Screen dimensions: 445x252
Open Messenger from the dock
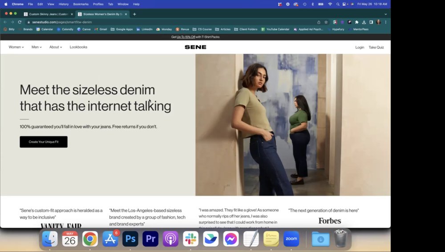[x=231, y=239]
